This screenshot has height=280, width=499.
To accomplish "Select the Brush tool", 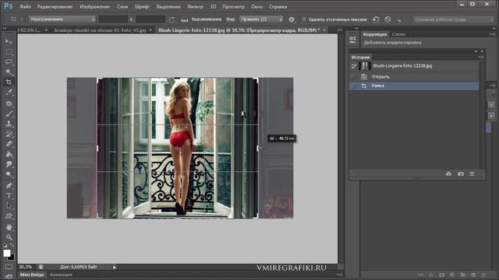I will (9, 114).
